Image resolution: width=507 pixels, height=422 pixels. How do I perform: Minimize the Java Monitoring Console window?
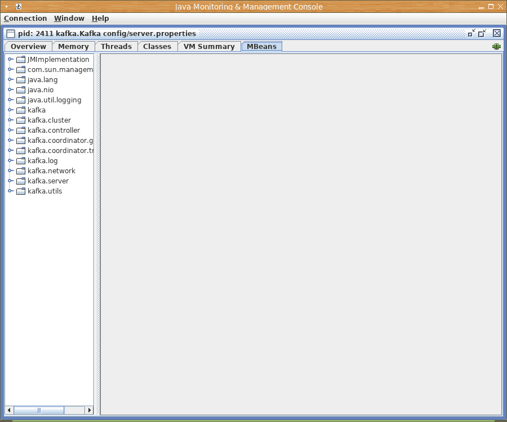(481, 7)
